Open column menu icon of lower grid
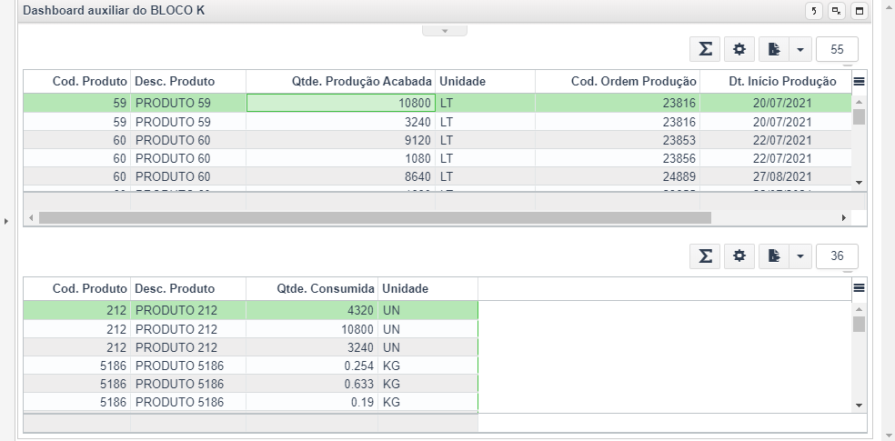The width and height of the screenshot is (895, 441). tap(859, 288)
